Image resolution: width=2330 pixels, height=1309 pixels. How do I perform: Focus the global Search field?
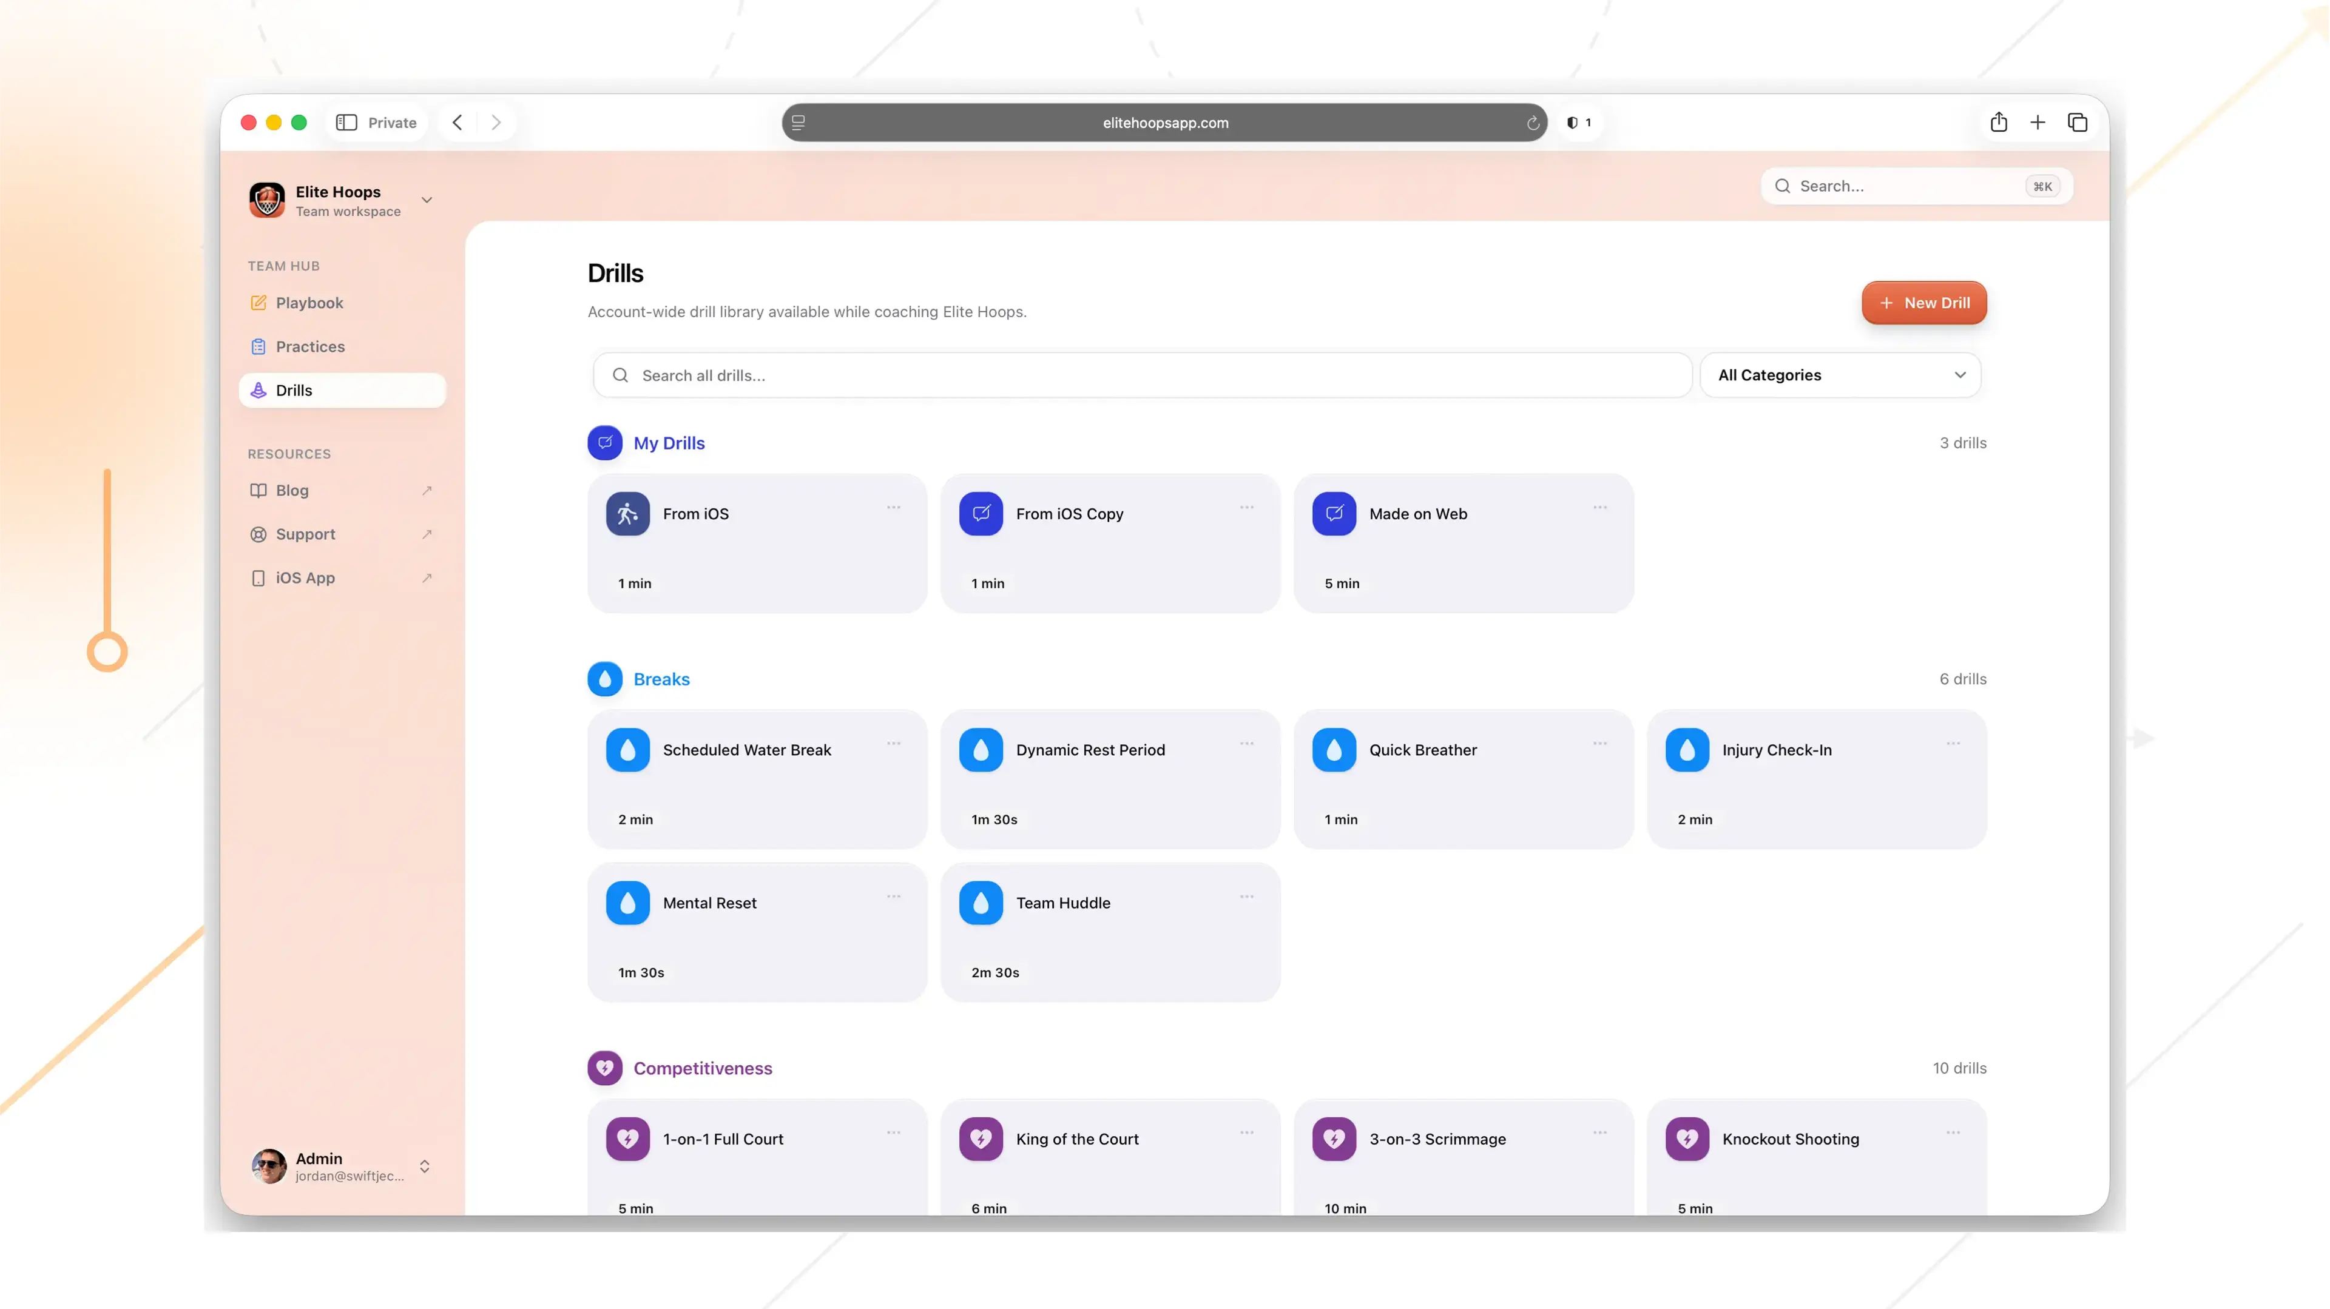(1917, 186)
